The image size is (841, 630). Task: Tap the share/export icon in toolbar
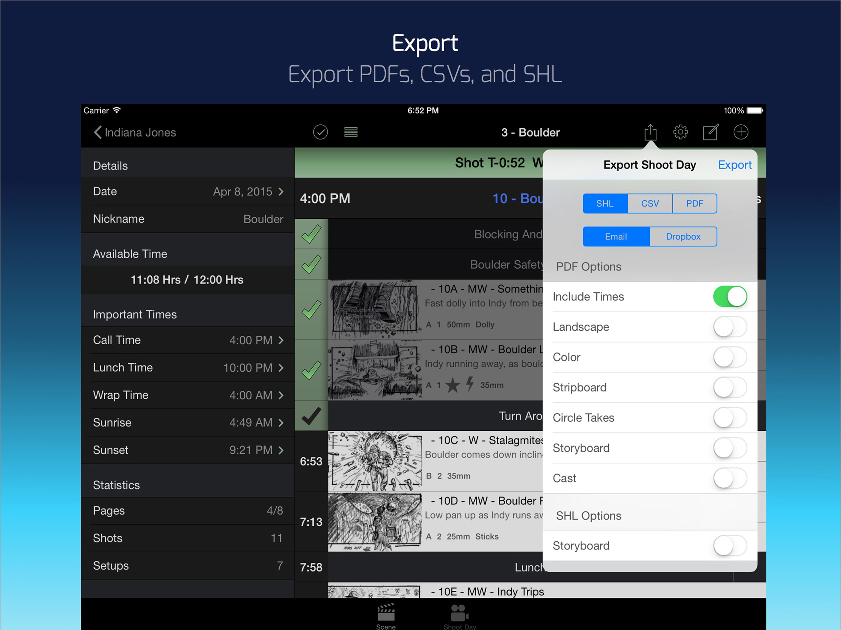pos(650,132)
